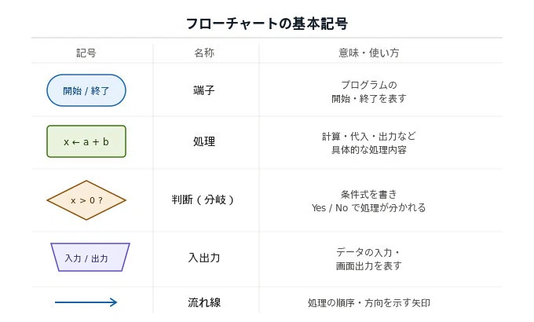Select the green x ← a + b process box
Screen dimensions: 534x322
coord(86,141)
